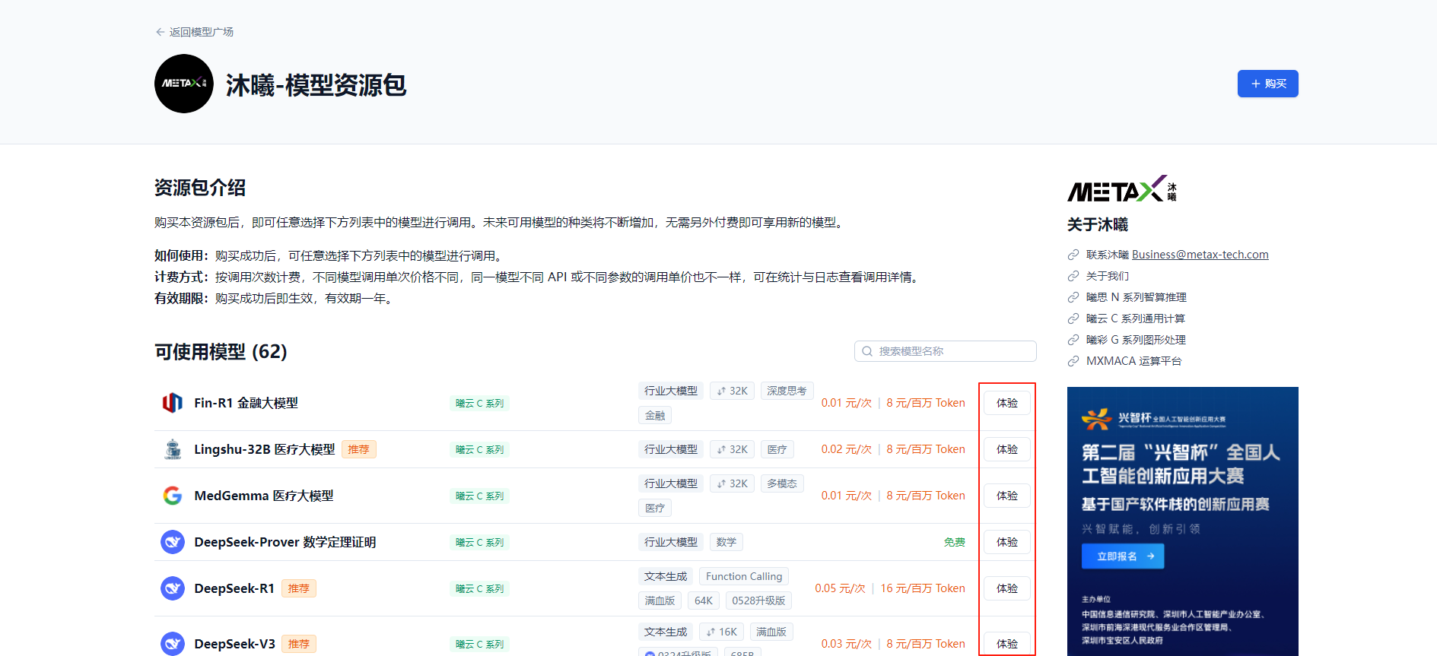Screen dimensions: 1437x656
Task: Click DeepSeek-R1 model name
Action: pos(234,588)
